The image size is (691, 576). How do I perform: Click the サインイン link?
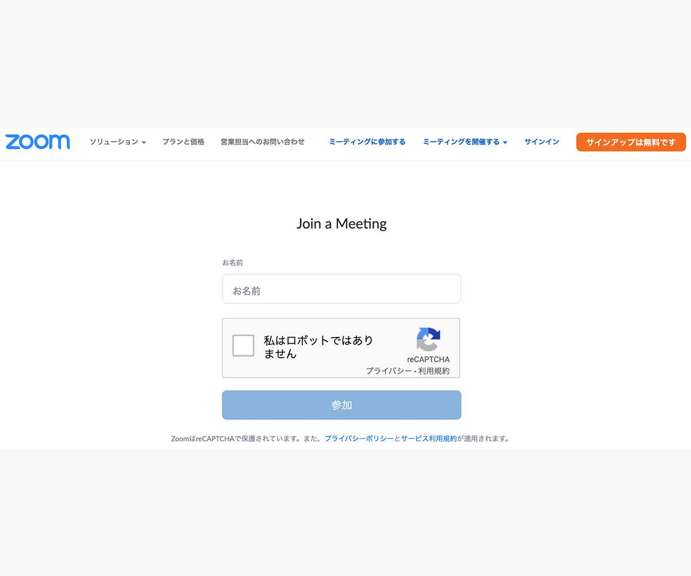(541, 142)
